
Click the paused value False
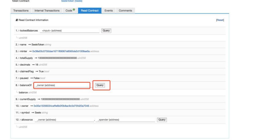coord(36,78)
